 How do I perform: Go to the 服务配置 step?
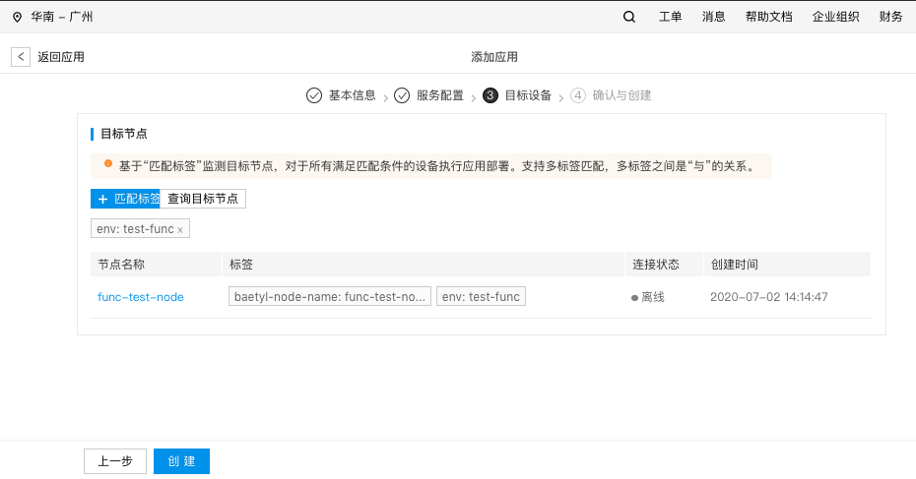[x=440, y=95]
